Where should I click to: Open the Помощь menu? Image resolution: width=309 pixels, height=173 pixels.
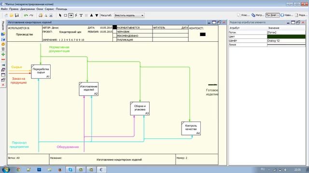[61, 9]
